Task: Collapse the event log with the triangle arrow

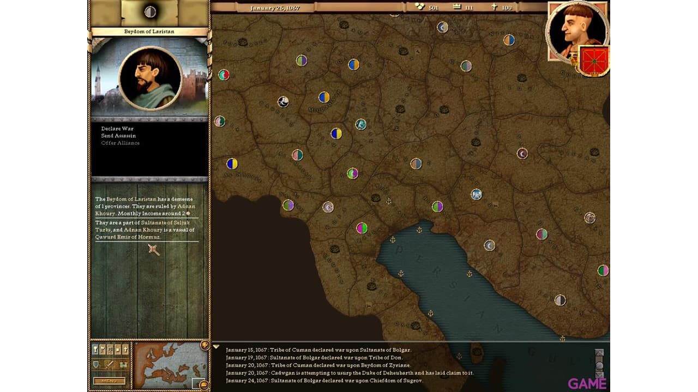Action: [216, 347]
